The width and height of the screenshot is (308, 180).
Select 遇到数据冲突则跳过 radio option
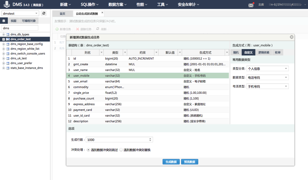click(x=88, y=150)
